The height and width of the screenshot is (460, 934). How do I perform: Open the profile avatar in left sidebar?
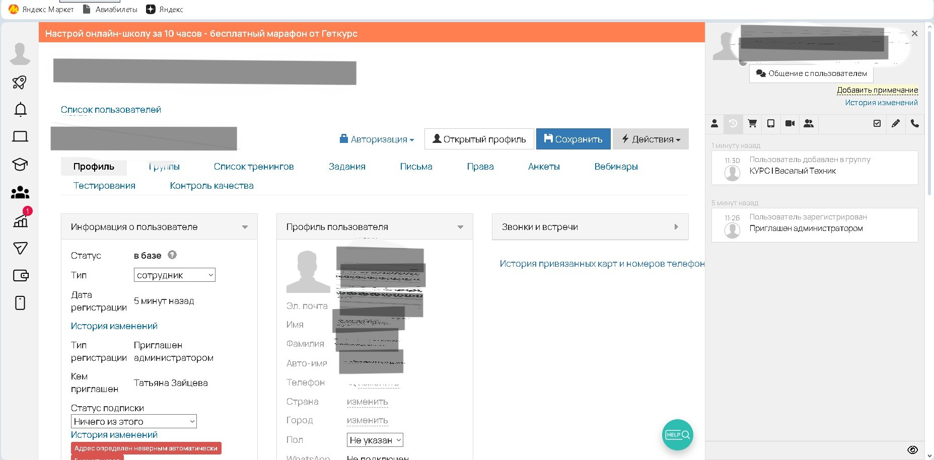20,54
